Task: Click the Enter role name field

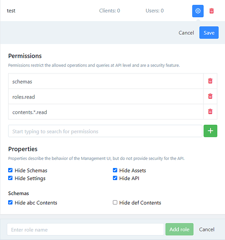Action: 86,229
